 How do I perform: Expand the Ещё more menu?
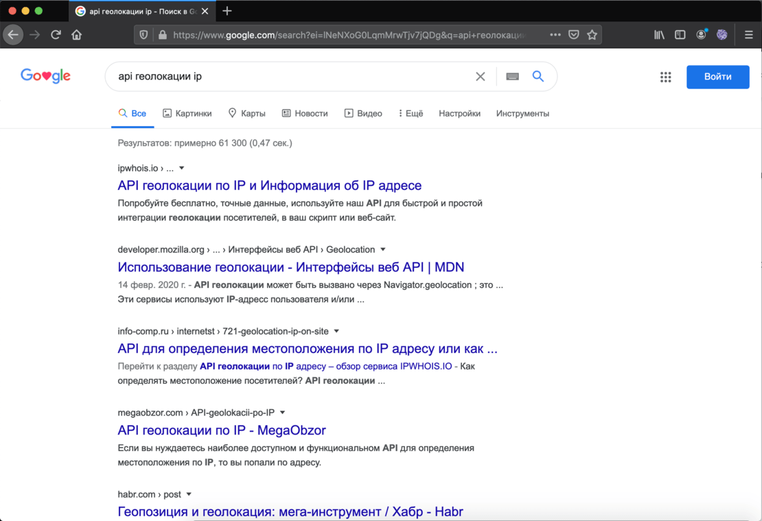(x=411, y=114)
